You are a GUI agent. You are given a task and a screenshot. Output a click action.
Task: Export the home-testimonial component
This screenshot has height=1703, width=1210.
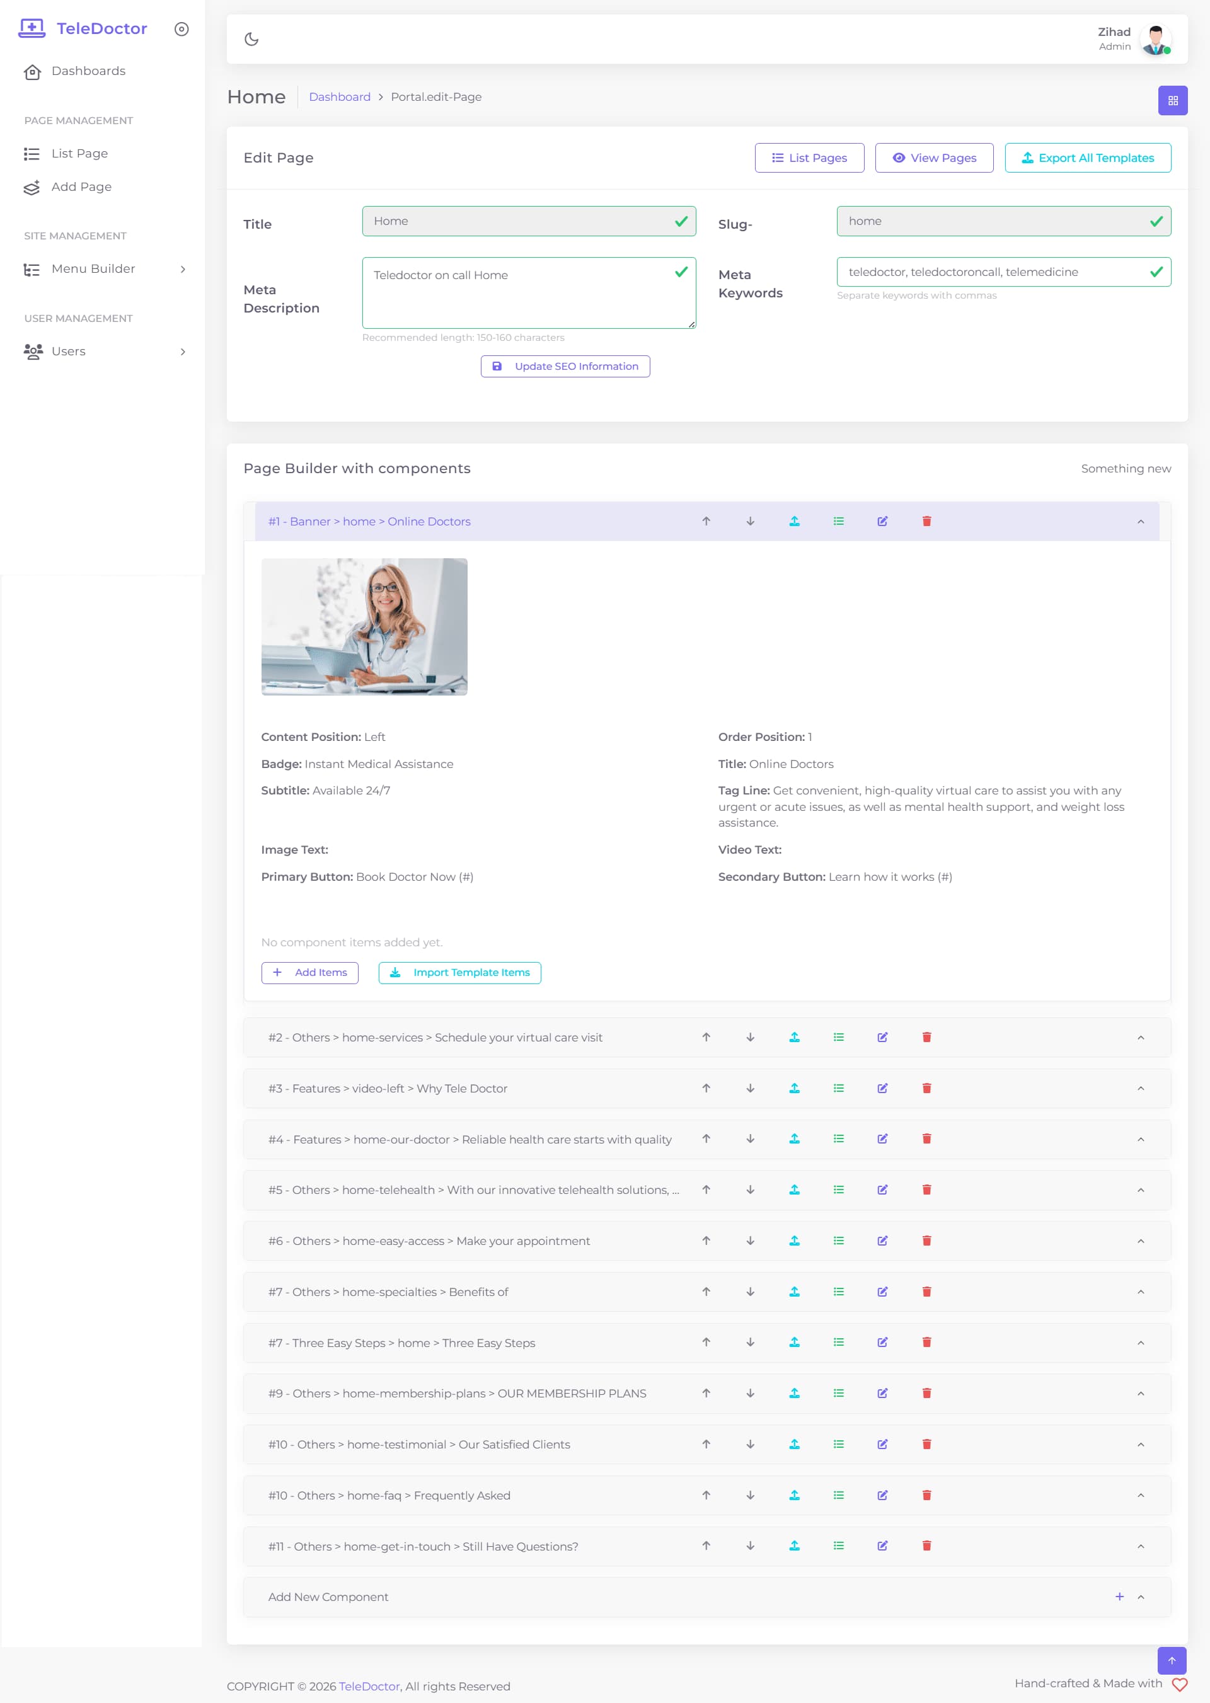pyautogui.click(x=794, y=1445)
